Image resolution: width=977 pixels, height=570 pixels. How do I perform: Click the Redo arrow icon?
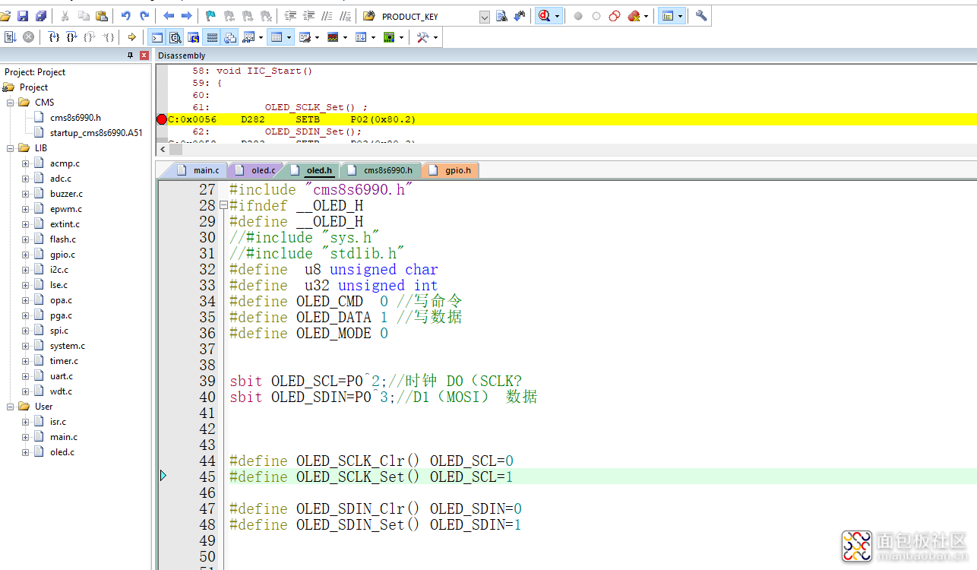[x=144, y=16]
